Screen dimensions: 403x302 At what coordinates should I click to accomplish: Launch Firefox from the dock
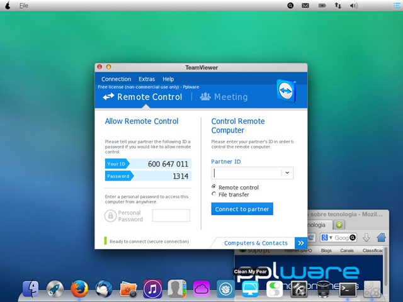click(79, 289)
